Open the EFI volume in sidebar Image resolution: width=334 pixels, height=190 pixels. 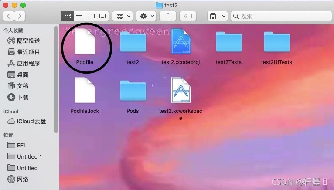point(16,145)
